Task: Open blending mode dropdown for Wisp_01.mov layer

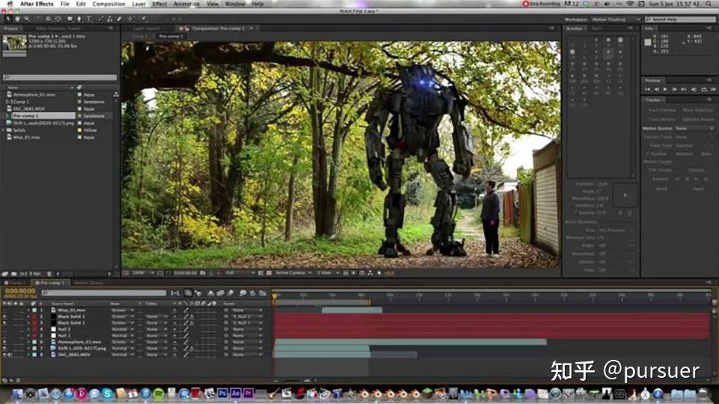Action: click(122, 310)
